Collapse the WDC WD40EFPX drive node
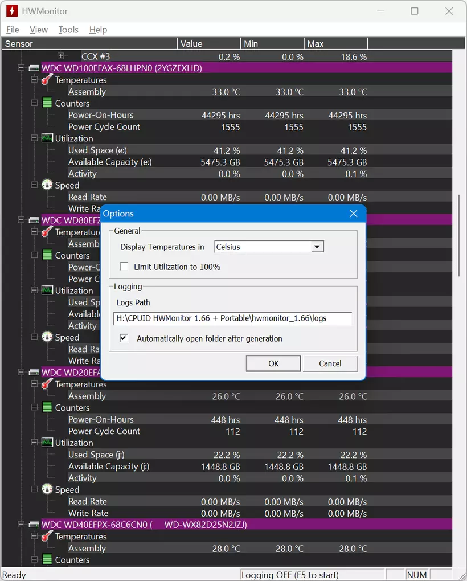Image resolution: width=467 pixels, height=581 pixels. tap(21, 524)
